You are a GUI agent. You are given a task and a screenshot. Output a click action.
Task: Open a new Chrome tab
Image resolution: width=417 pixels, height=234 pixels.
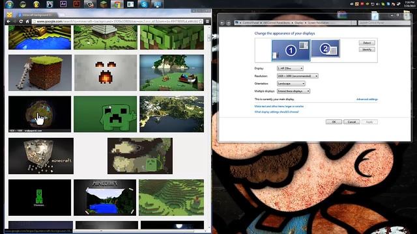62,15
